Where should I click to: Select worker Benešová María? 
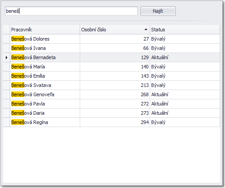click(x=28, y=67)
